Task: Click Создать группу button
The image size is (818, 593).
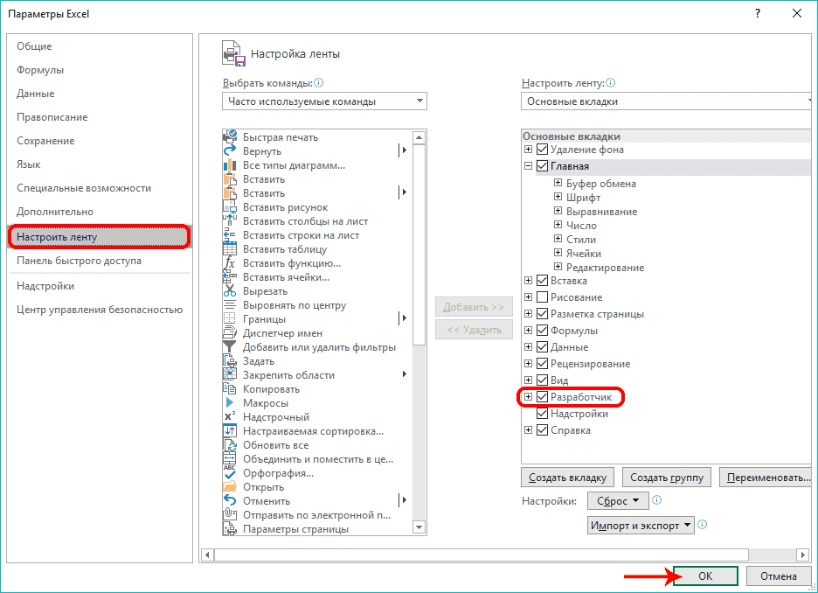Action: [667, 478]
